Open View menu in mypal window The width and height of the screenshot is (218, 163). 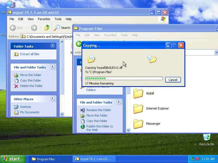coord(31,19)
